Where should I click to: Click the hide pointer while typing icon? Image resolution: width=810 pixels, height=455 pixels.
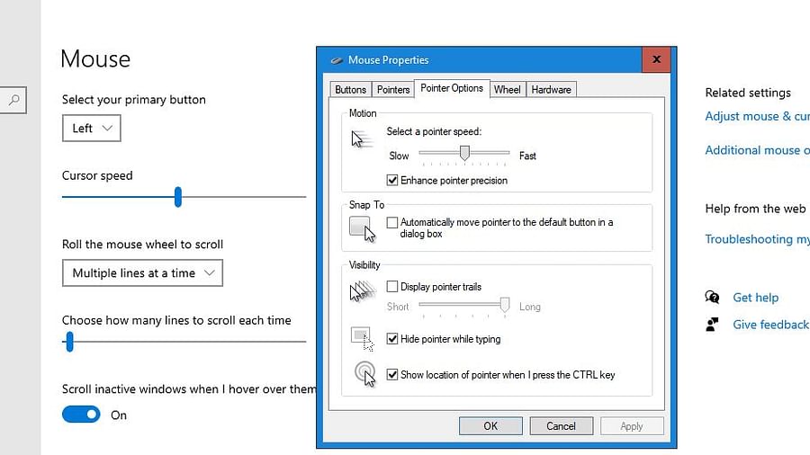coord(362,339)
